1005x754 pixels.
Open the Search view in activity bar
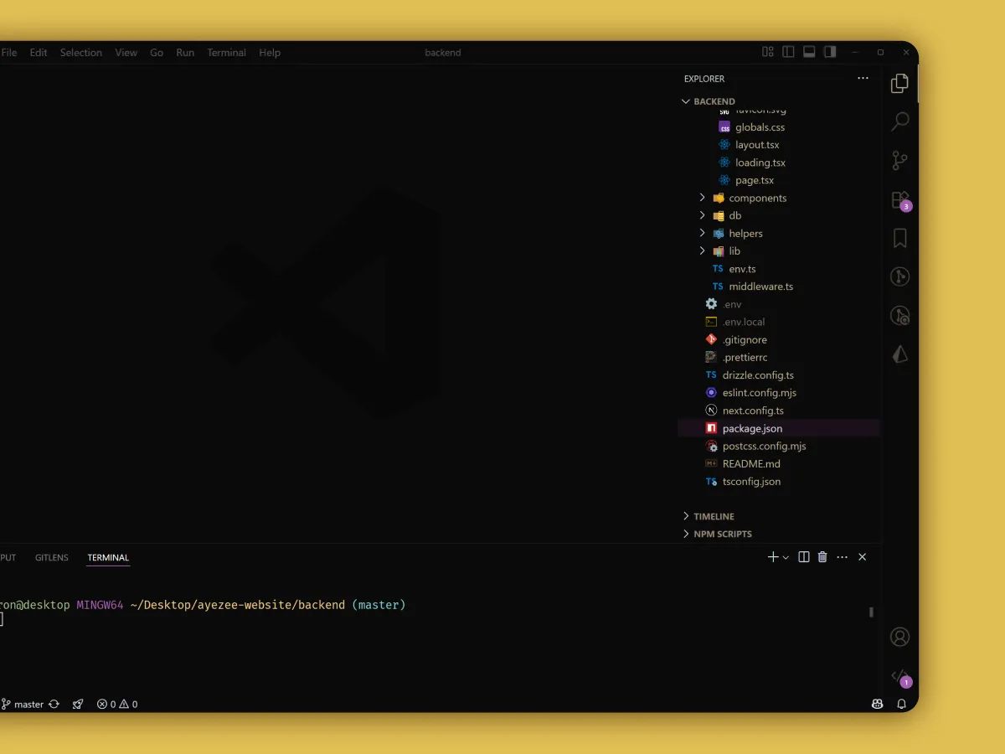click(x=899, y=121)
